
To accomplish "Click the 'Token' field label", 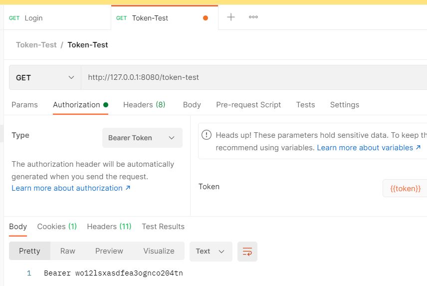I will click(209, 187).
